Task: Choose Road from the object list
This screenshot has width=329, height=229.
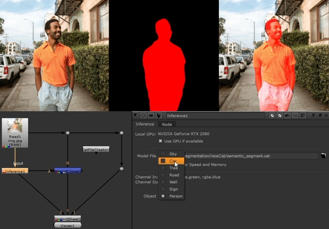Action: point(174,175)
